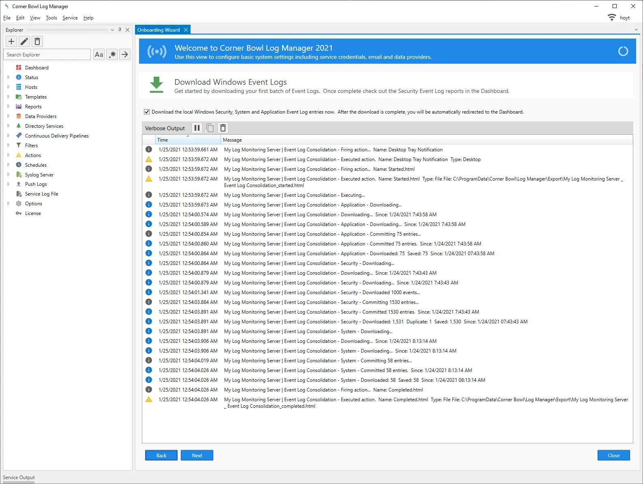Toggle the wildcard search button

tap(112, 54)
